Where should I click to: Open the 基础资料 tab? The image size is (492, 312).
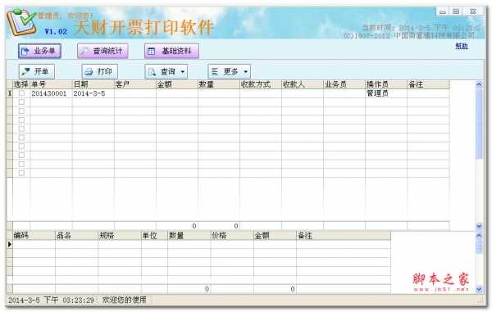click(171, 51)
